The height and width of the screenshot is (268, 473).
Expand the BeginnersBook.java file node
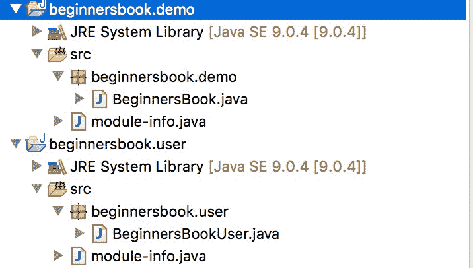(x=79, y=99)
